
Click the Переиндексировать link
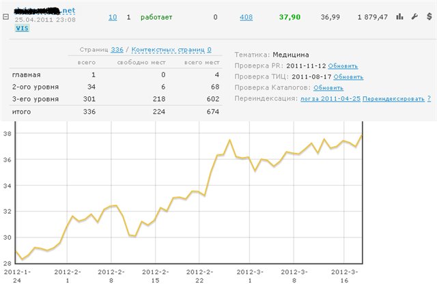tap(393, 98)
